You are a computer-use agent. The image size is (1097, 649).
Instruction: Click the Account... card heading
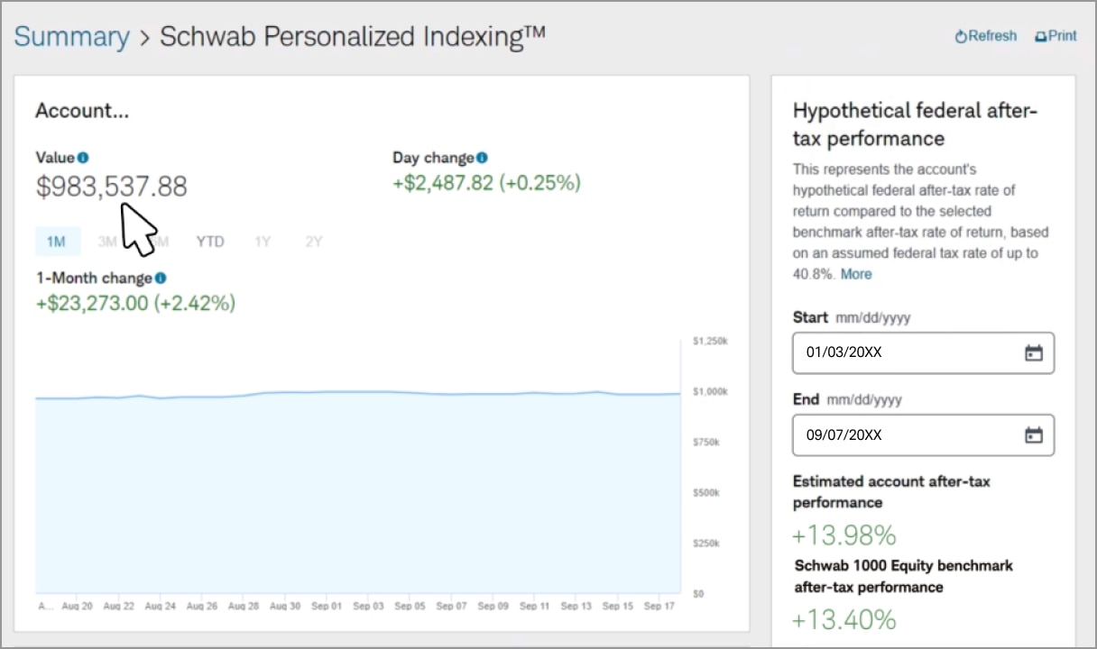tap(82, 111)
